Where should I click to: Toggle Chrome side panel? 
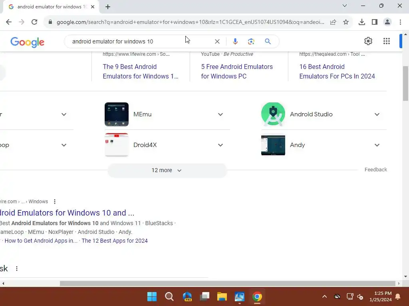[x=375, y=22]
